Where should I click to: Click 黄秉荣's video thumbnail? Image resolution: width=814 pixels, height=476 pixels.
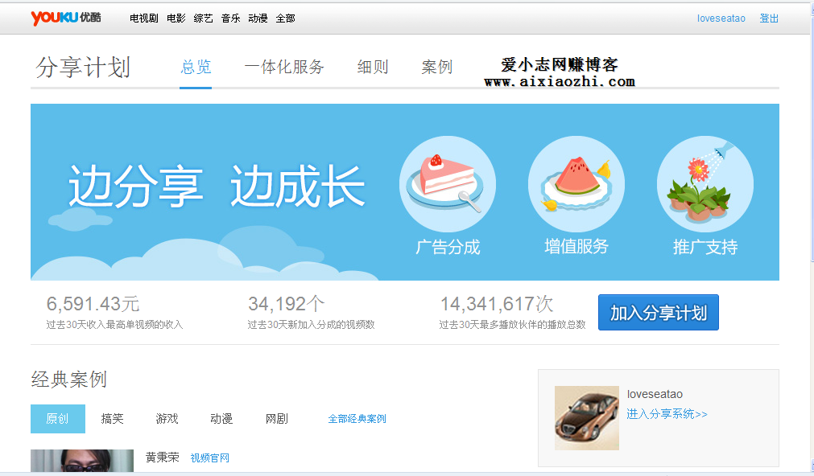coord(82,461)
